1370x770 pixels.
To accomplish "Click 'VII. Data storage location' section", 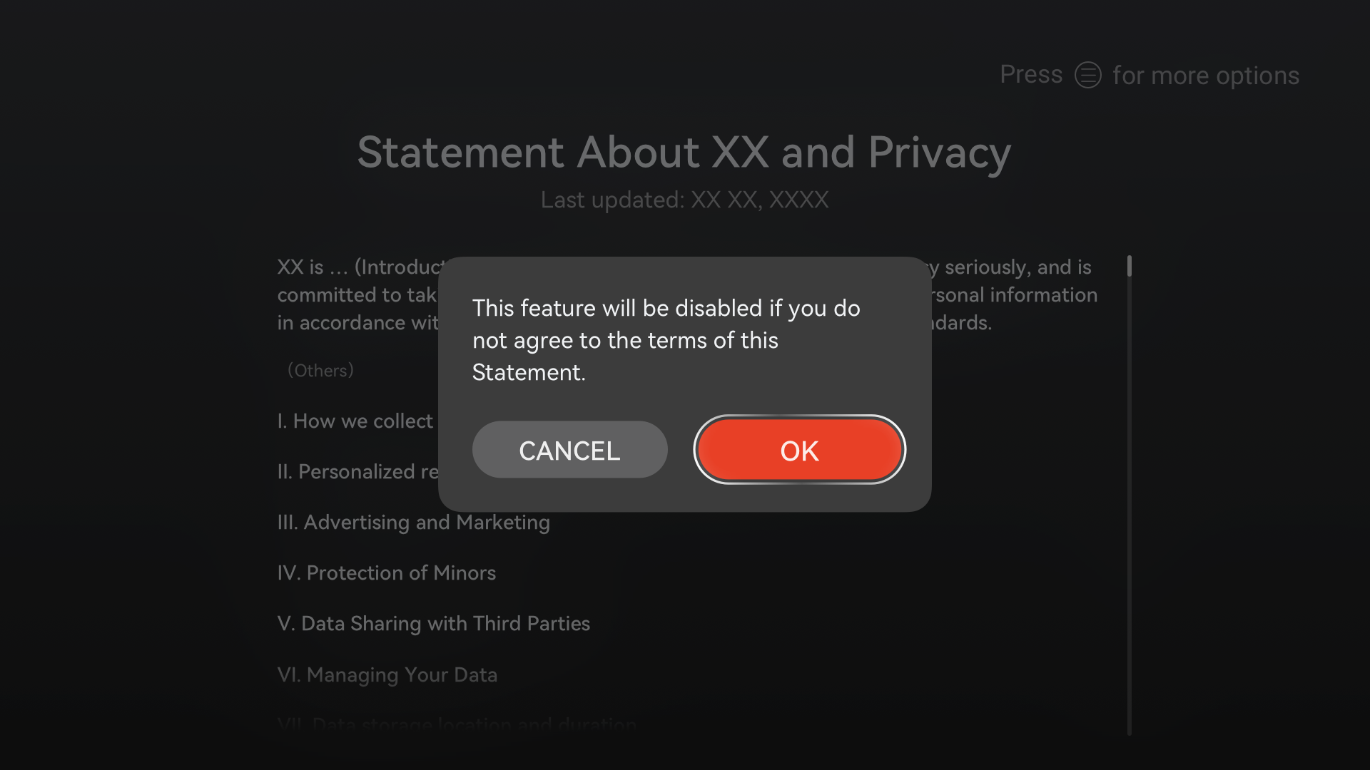I will (457, 724).
